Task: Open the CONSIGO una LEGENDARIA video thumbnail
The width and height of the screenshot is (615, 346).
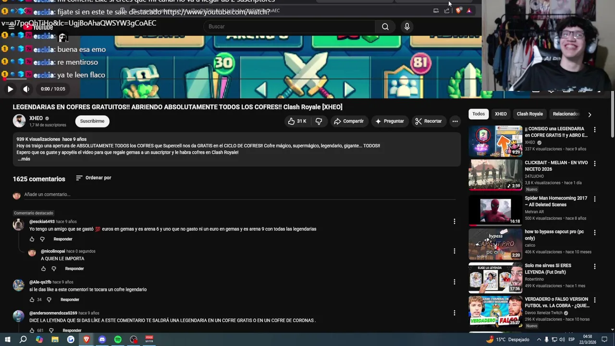Action: pos(495,141)
